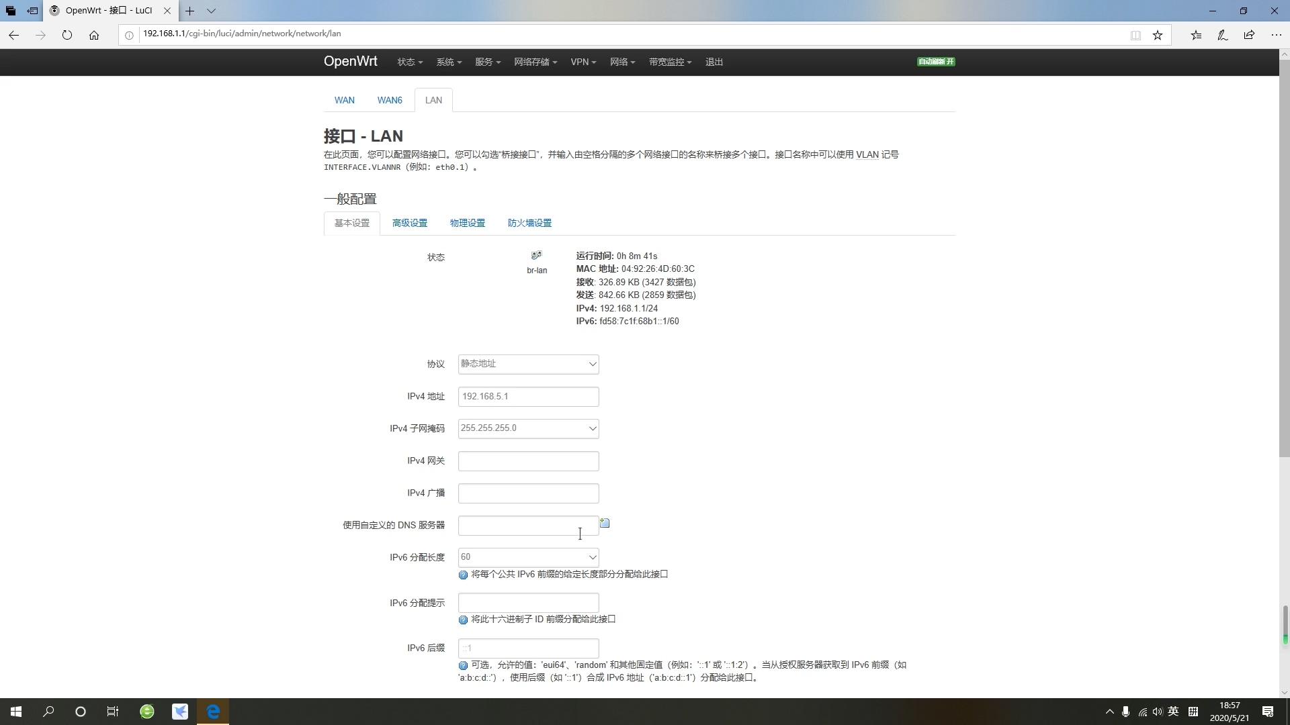Open Windows Start menu
The height and width of the screenshot is (725, 1290).
(16, 712)
